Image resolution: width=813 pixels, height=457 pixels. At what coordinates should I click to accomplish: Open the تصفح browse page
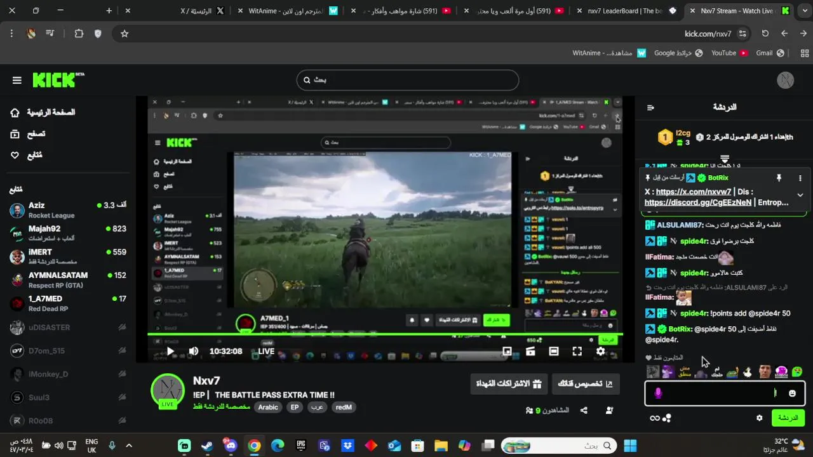[x=28, y=134]
